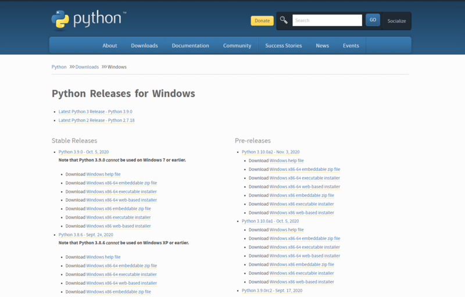The image size is (465, 297).
Task: Download Python 3.10.0a1 x86 embeddable zip file
Action: click(302, 264)
